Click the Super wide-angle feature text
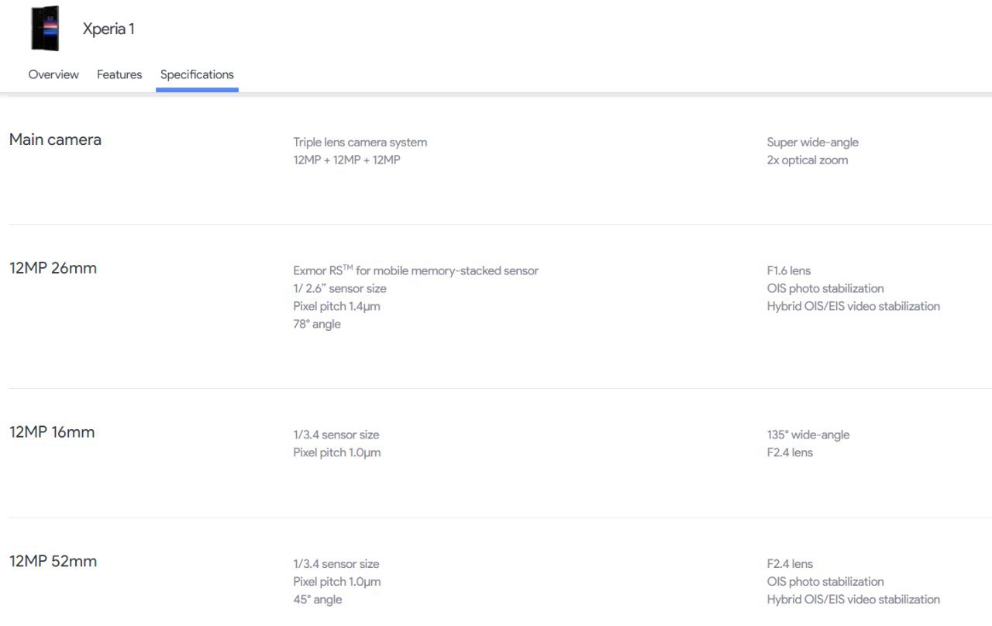 click(x=812, y=143)
